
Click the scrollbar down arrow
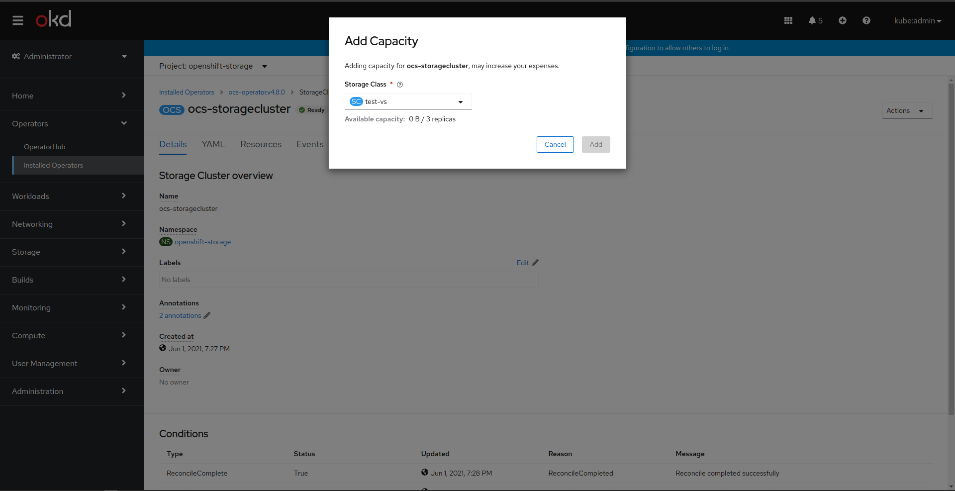click(x=951, y=487)
